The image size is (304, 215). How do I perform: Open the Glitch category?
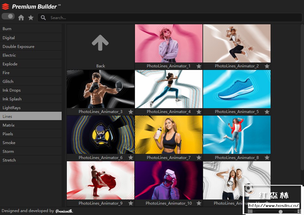[x=31, y=82]
